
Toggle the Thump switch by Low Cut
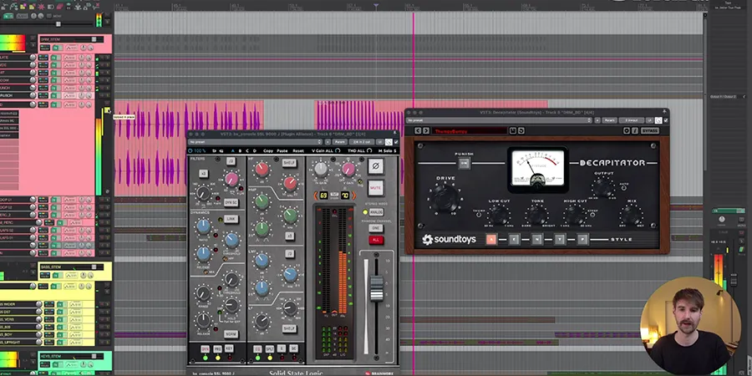click(478, 215)
